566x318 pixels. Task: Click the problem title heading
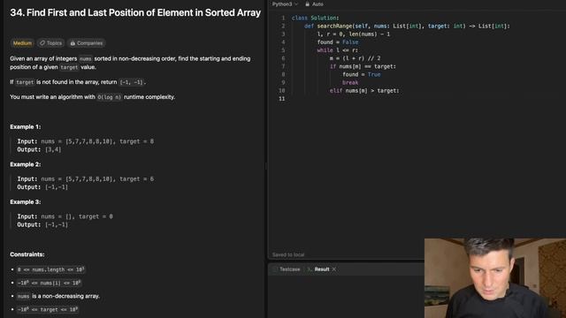click(x=135, y=12)
